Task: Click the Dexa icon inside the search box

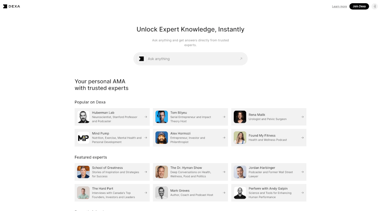Action: point(141,59)
